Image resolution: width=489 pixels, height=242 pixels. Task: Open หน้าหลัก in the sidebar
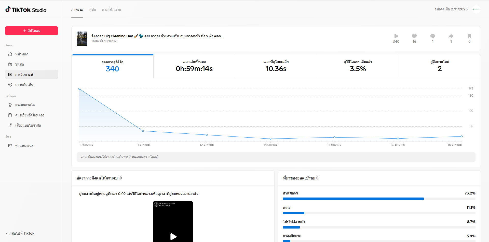[32, 54]
